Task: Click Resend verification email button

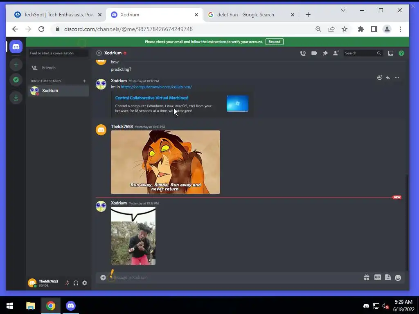Action: pos(275,42)
